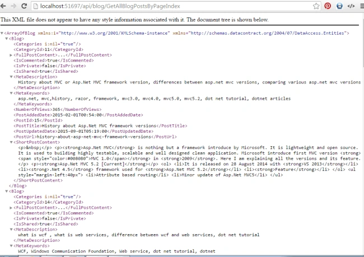Go back using the browser back arrow
The width and height of the screenshot is (364, 257).
3,6
